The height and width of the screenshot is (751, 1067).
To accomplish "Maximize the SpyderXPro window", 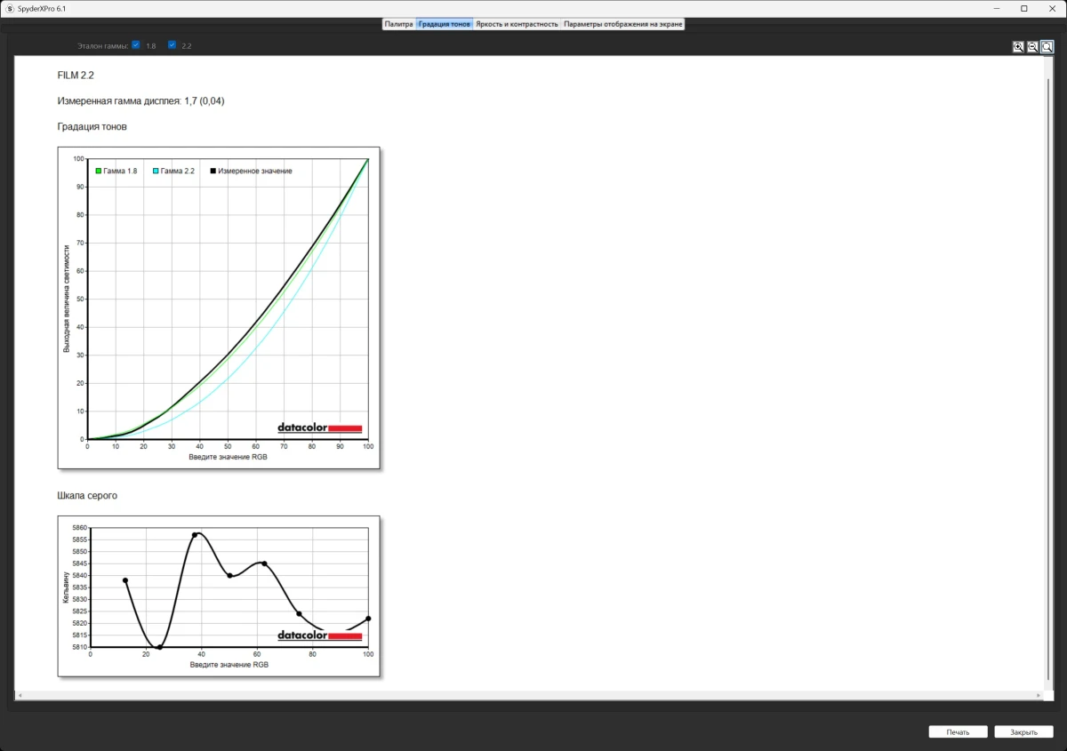I will click(x=1023, y=8).
